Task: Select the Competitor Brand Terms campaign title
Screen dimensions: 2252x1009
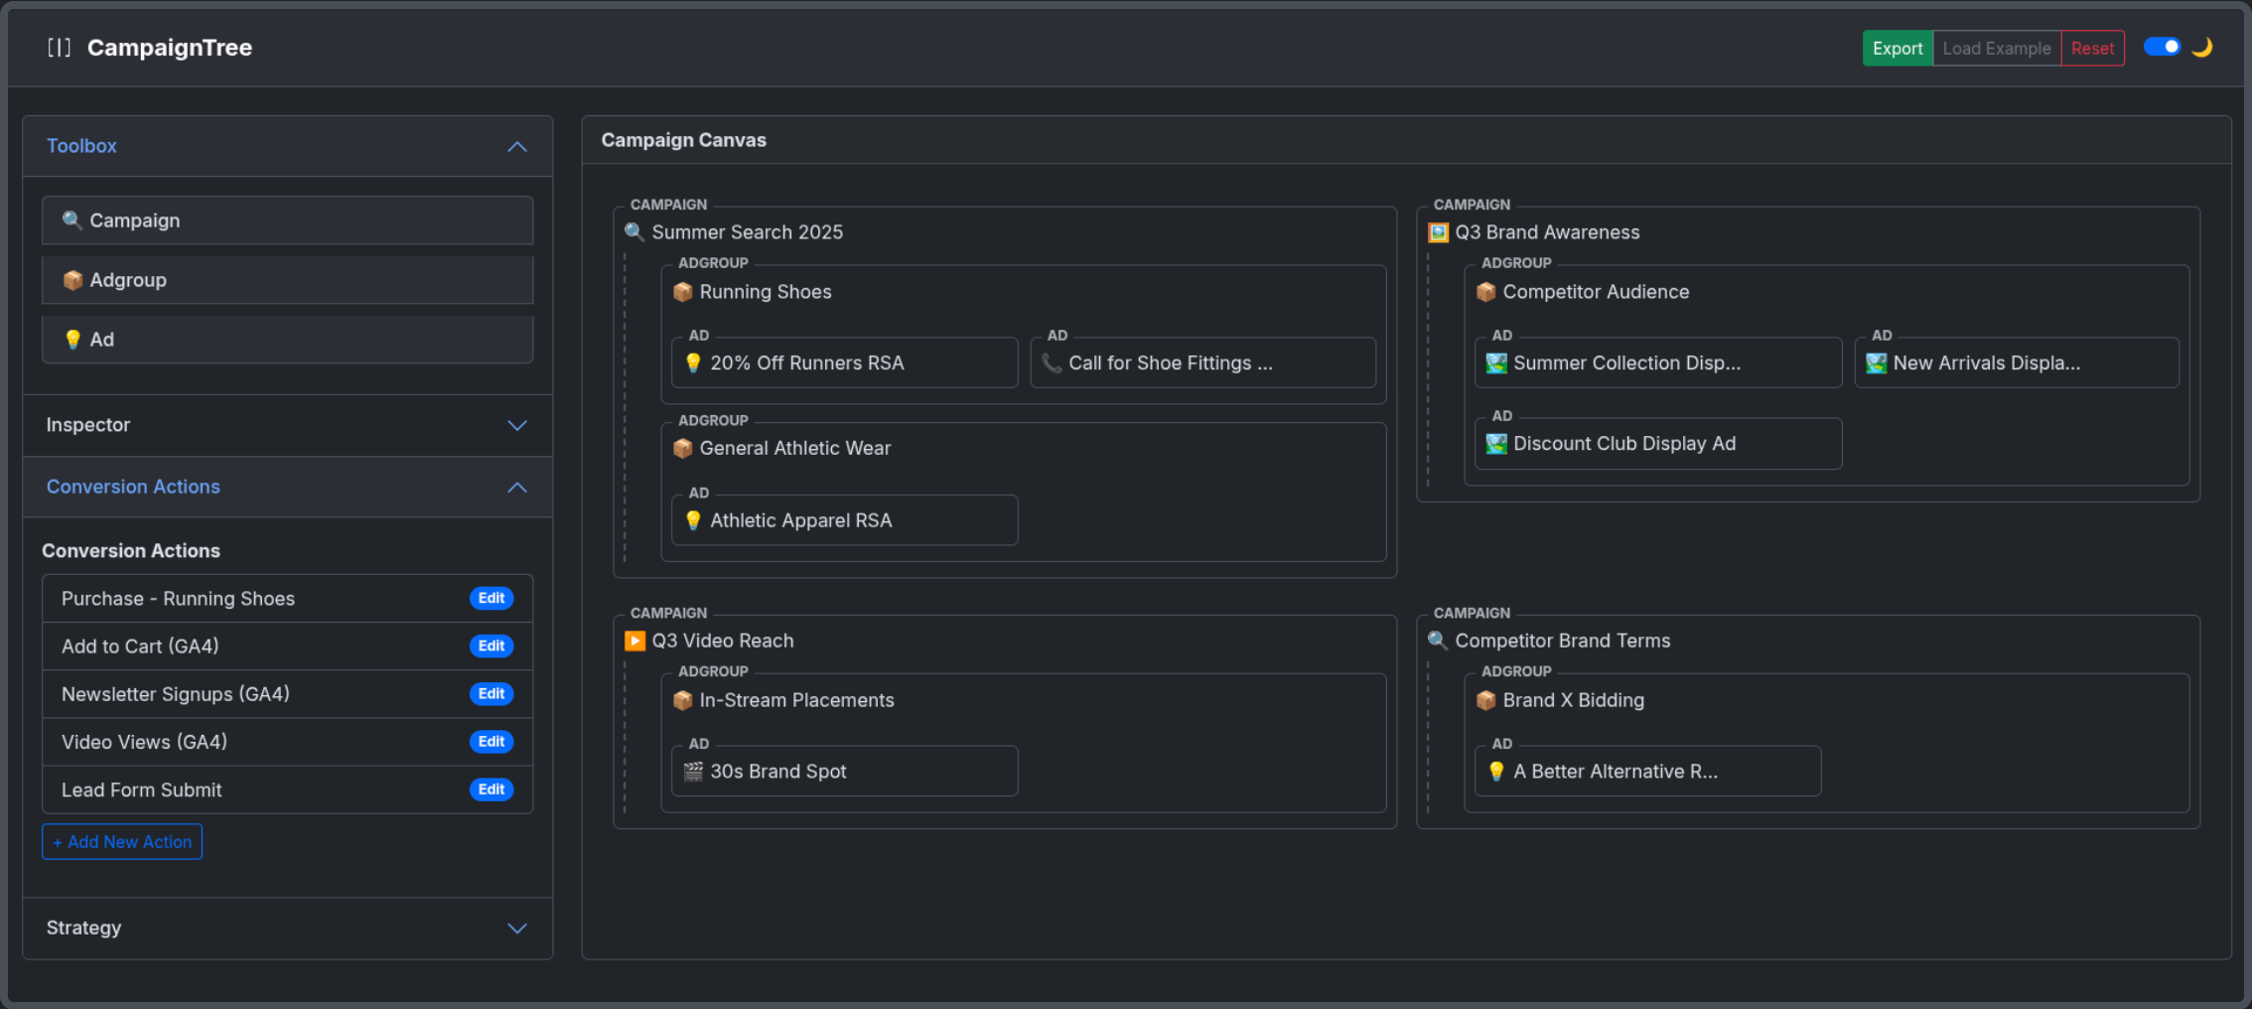Action: point(1563,642)
